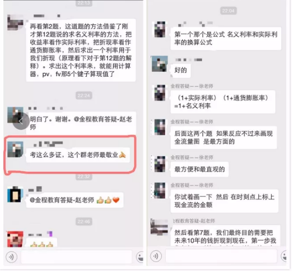Tap the voice input icon in left chat
Screen dimensions: 295x273
coord(11,257)
